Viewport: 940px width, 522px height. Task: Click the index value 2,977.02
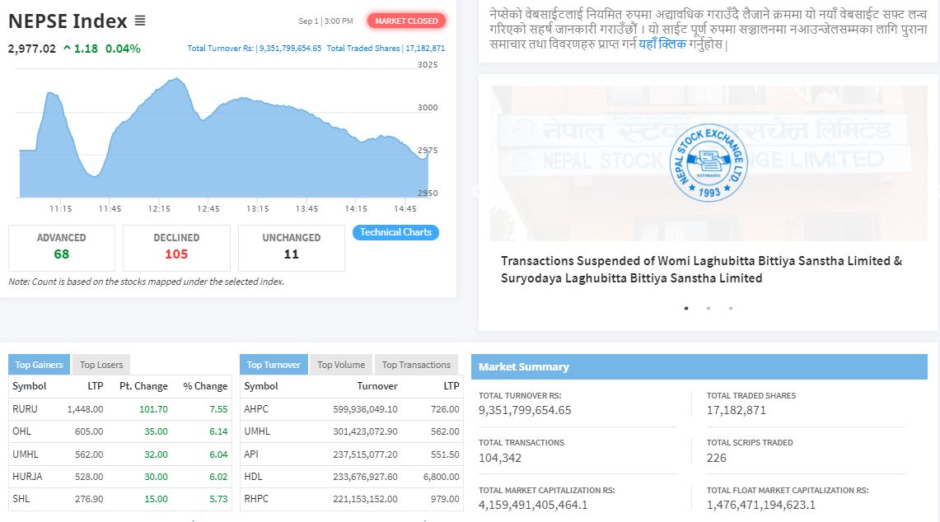(32, 49)
